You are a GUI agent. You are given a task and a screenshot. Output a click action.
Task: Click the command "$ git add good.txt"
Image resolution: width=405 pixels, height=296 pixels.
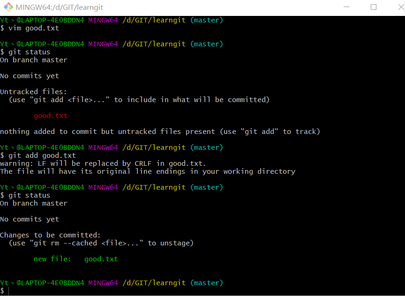click(38, 155)
